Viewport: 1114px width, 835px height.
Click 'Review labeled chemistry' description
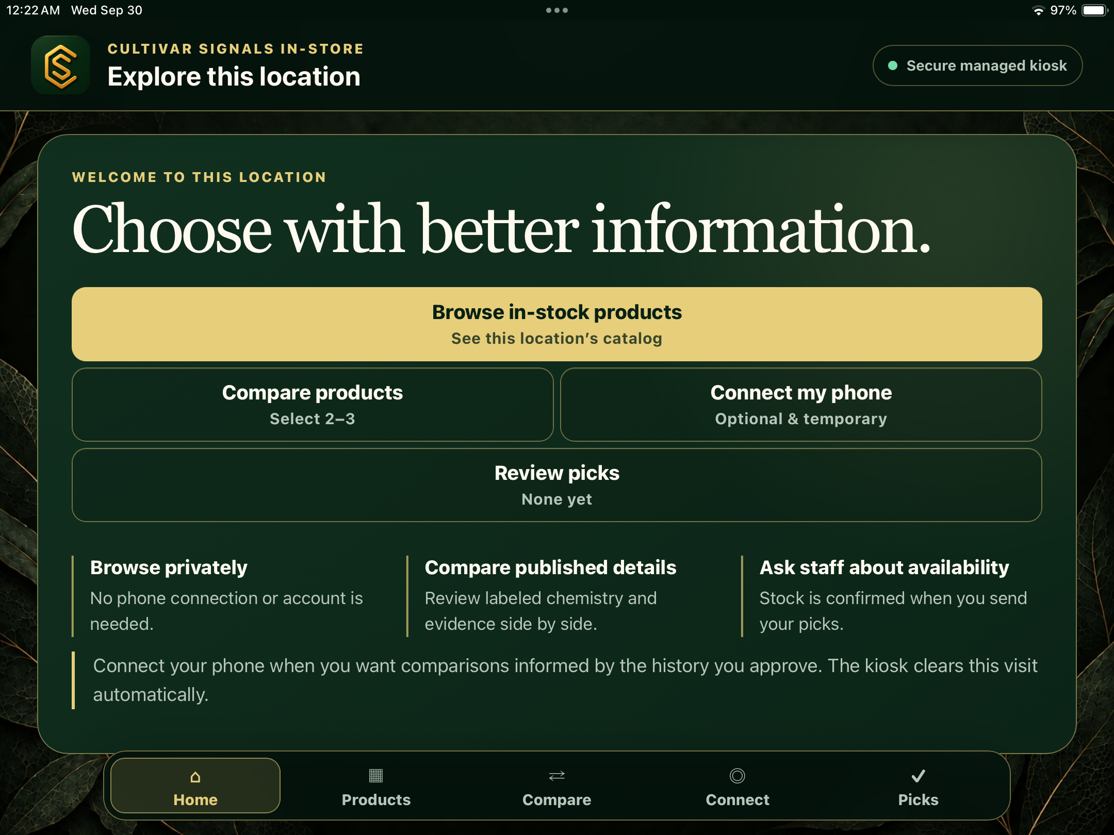[x=540, y=611]
